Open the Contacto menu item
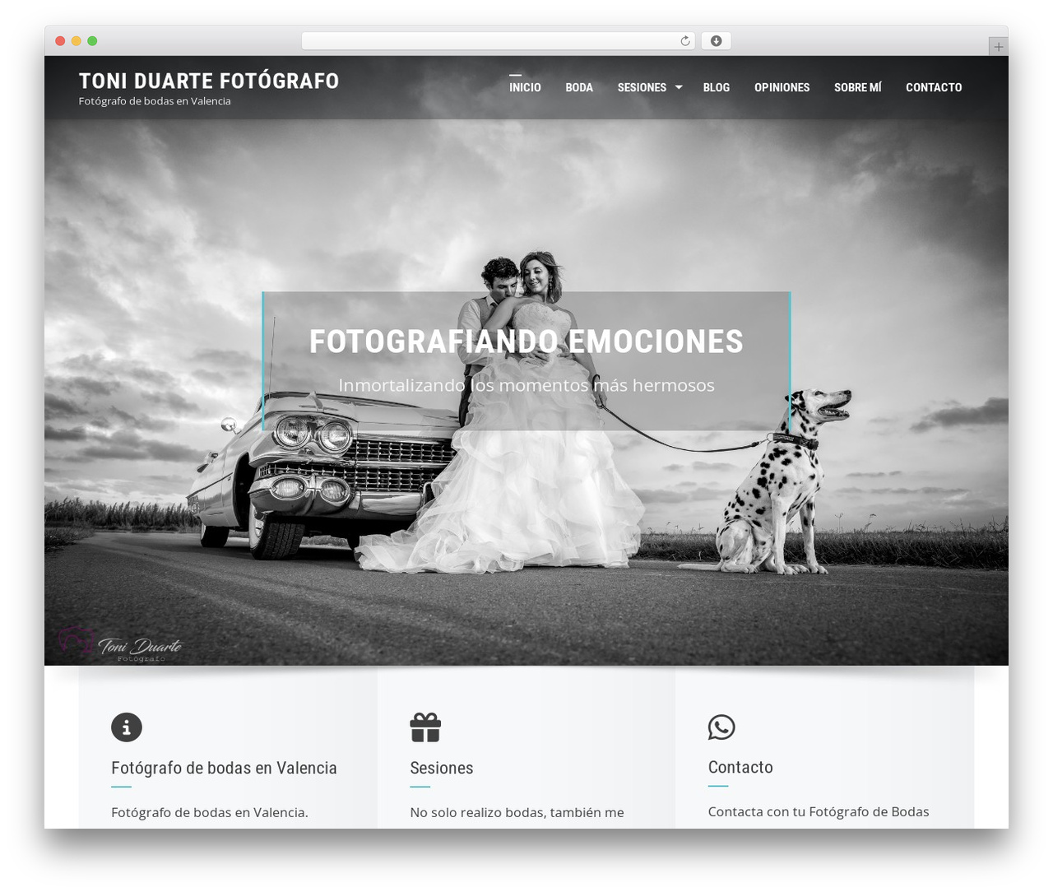 [934, 87]
